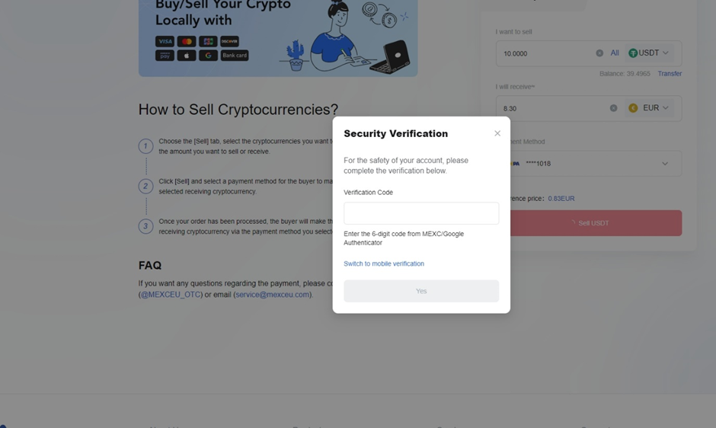Click the Yes confirmation button
Screen dimensions: 716x428
click(x=421, y=291)
